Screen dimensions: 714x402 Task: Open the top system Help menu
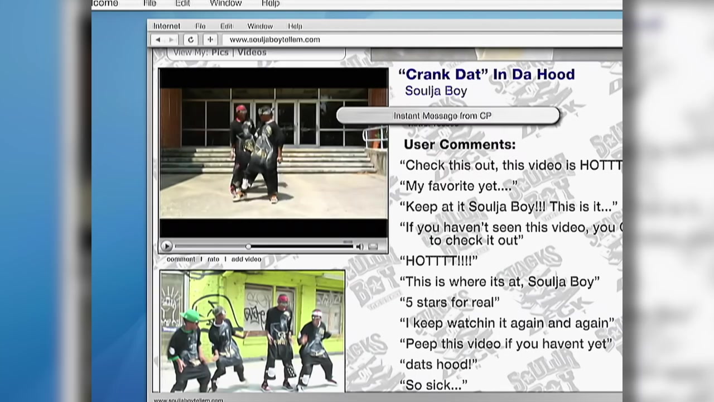271,3
